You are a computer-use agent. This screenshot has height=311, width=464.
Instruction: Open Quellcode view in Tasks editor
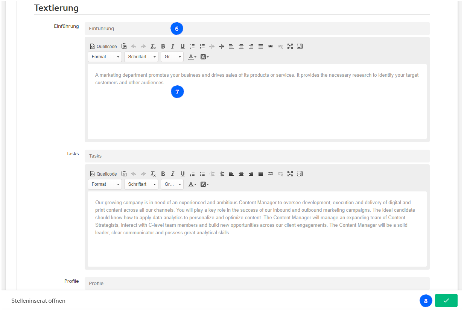click(103, 174)
